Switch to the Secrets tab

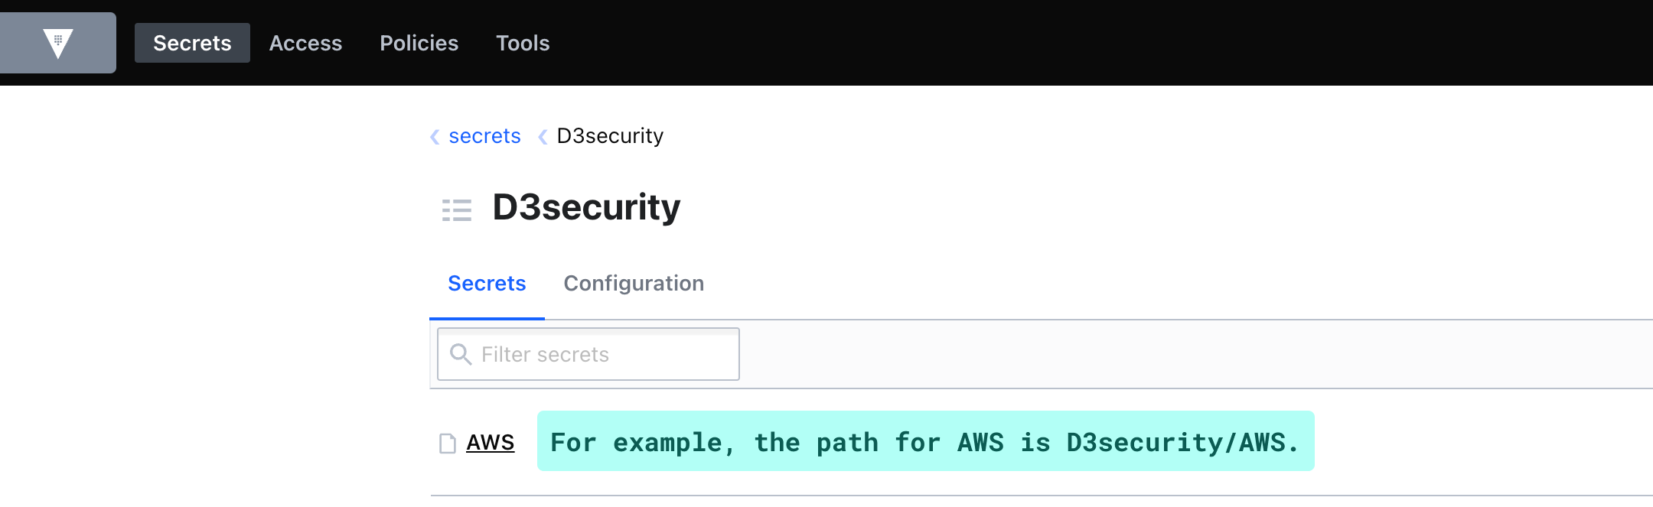pyautogui.click(x=487, y=284)
